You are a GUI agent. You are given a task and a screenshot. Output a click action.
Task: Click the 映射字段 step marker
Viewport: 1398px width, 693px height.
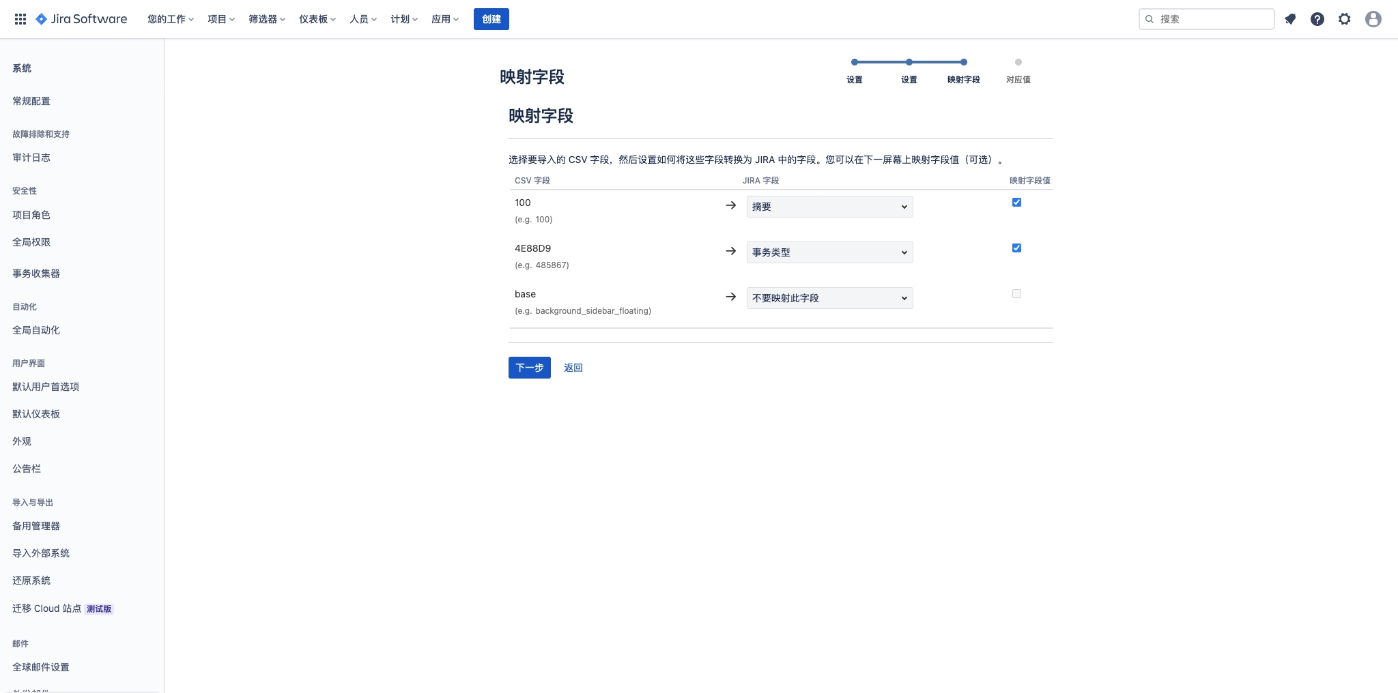(964, 62)
